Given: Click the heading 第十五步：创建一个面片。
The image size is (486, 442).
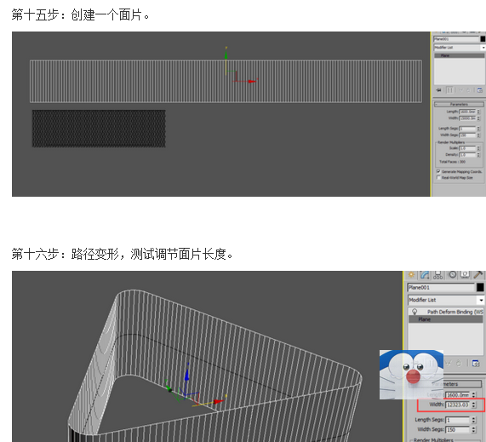Looking at the screenshot, I should tap(81, 14).
